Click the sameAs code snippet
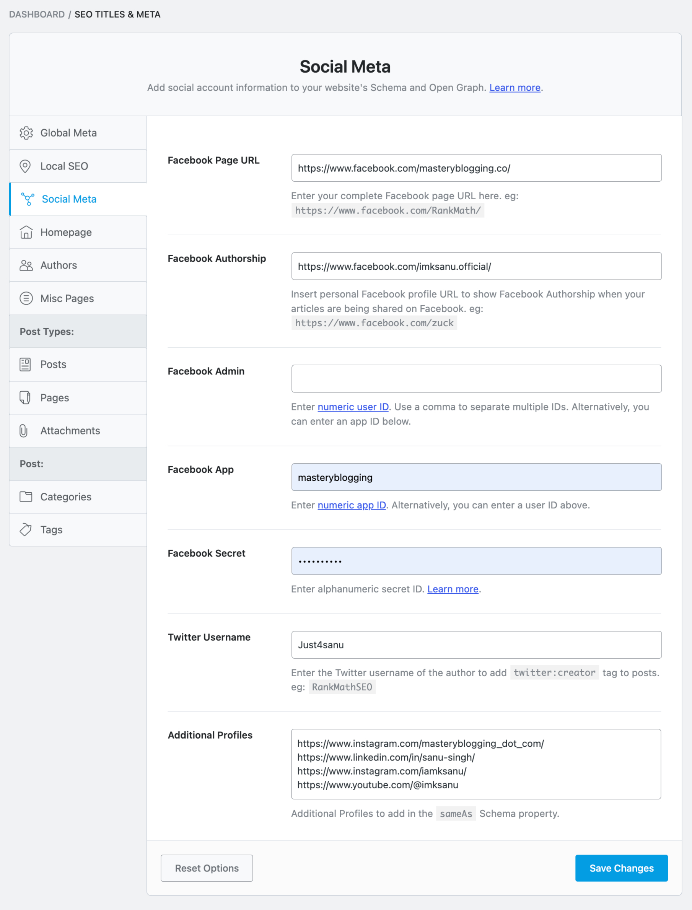 (x=456, y=814)
